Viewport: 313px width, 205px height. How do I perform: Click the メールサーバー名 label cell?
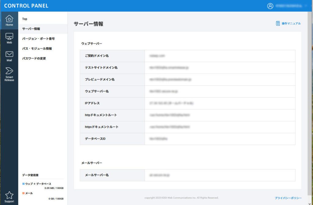point(112,175)
